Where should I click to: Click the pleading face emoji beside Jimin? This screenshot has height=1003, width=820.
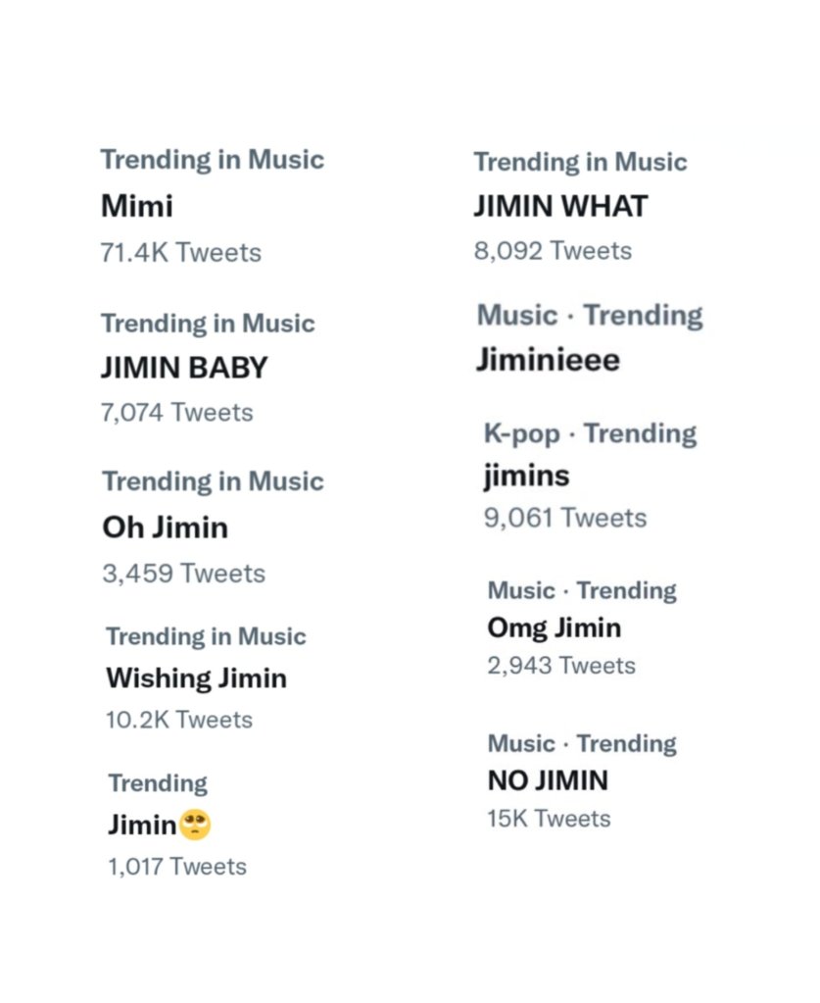tap(196, 826)
